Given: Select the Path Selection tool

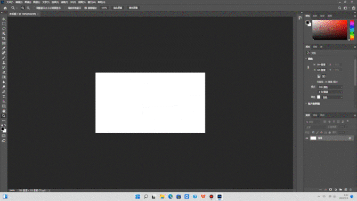Looking at the screenshot, I should [x=4, y=101].
